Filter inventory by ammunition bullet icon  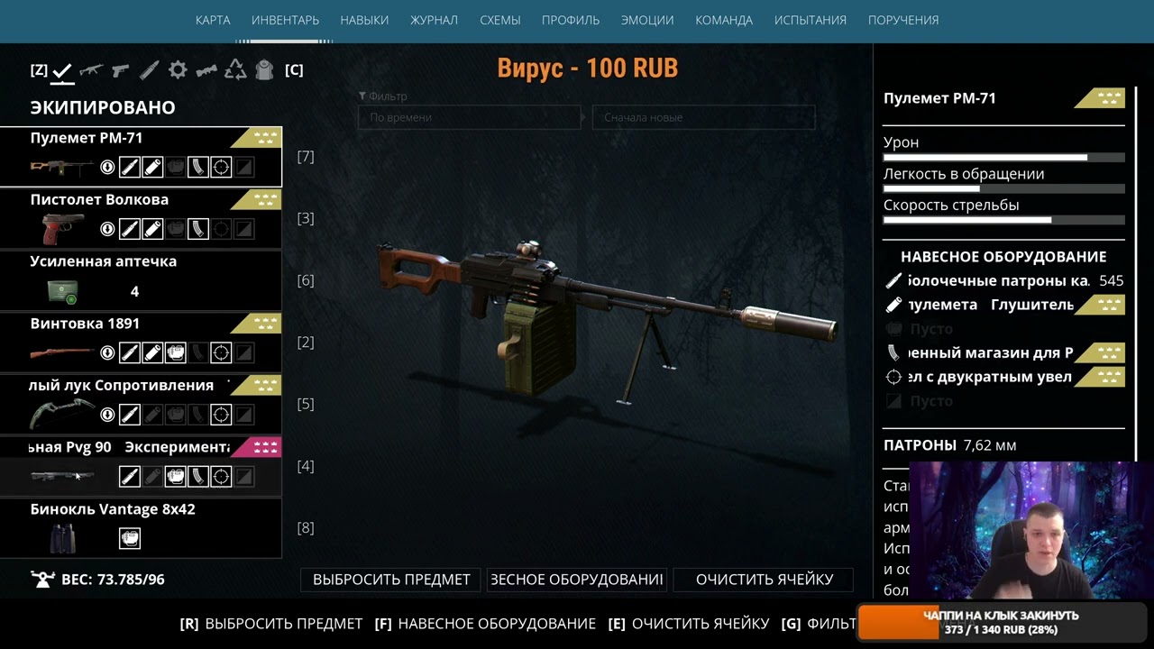(x=149, y=70)
